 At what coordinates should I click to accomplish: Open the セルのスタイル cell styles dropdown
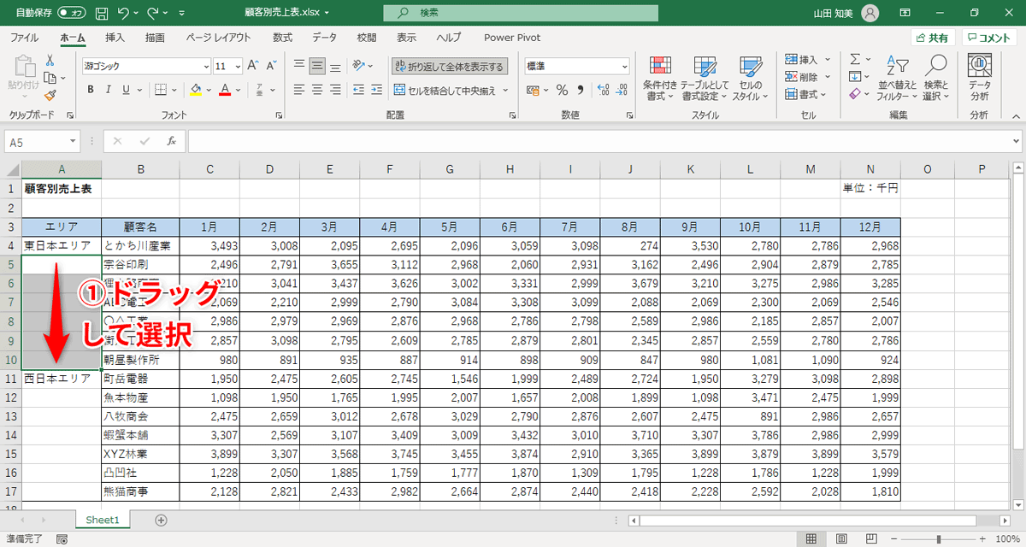(750, 78)
